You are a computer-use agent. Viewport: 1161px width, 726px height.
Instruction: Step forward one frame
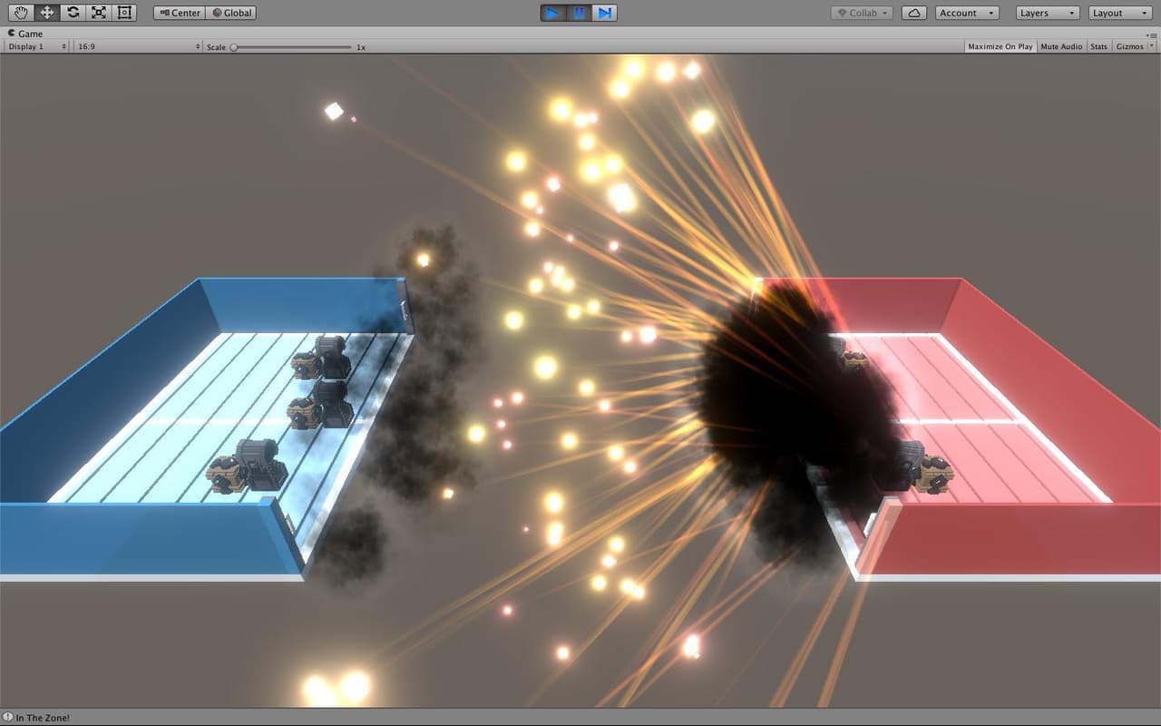pos(604,13)
